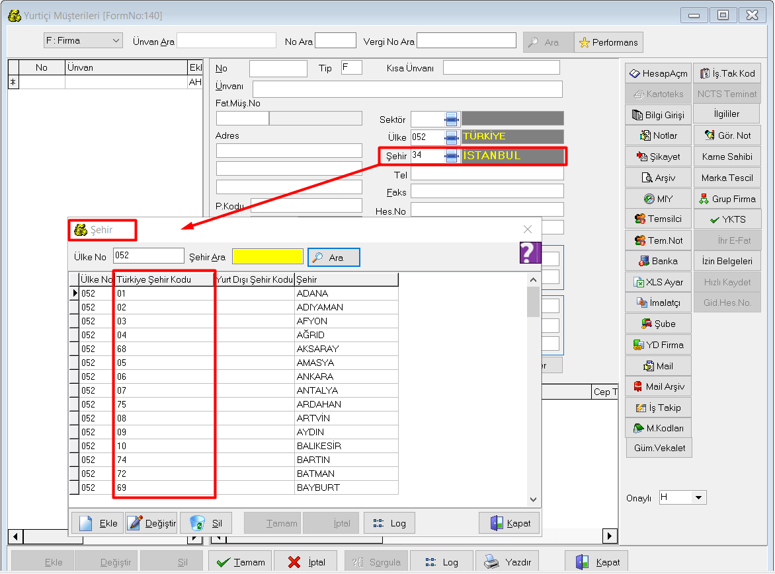Open the Sektör lookup selector button

(x=452, y=119)
